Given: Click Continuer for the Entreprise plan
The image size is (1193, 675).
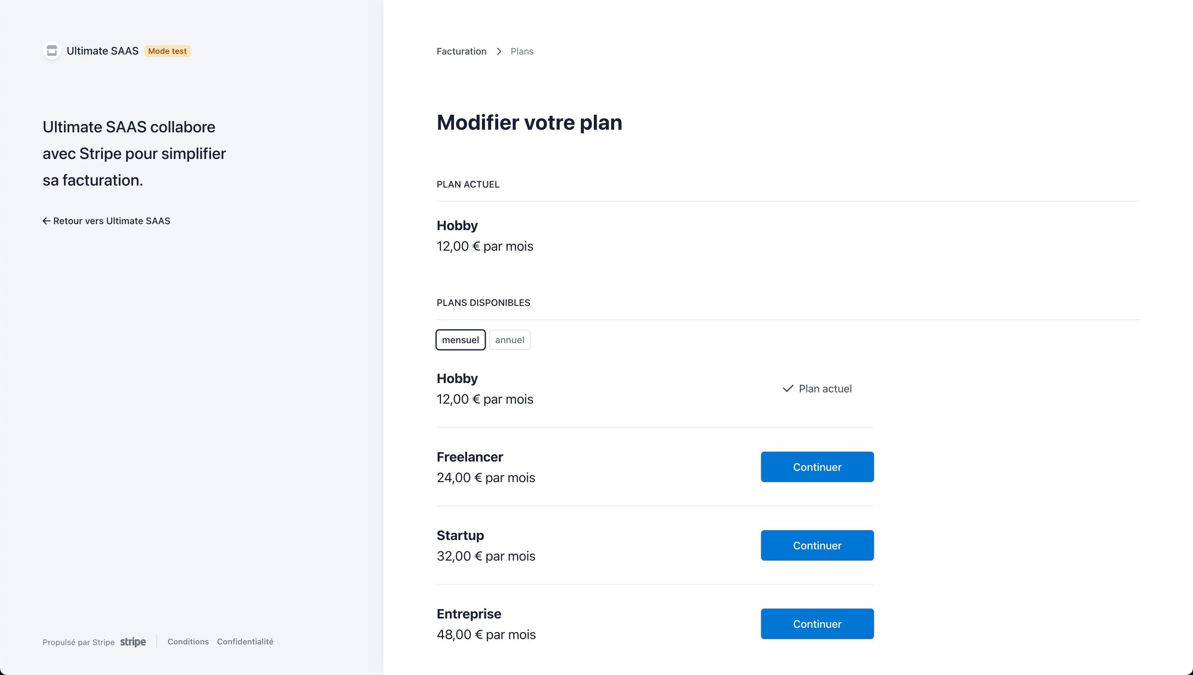Looking at the screenshot, I should pos(817,623).
